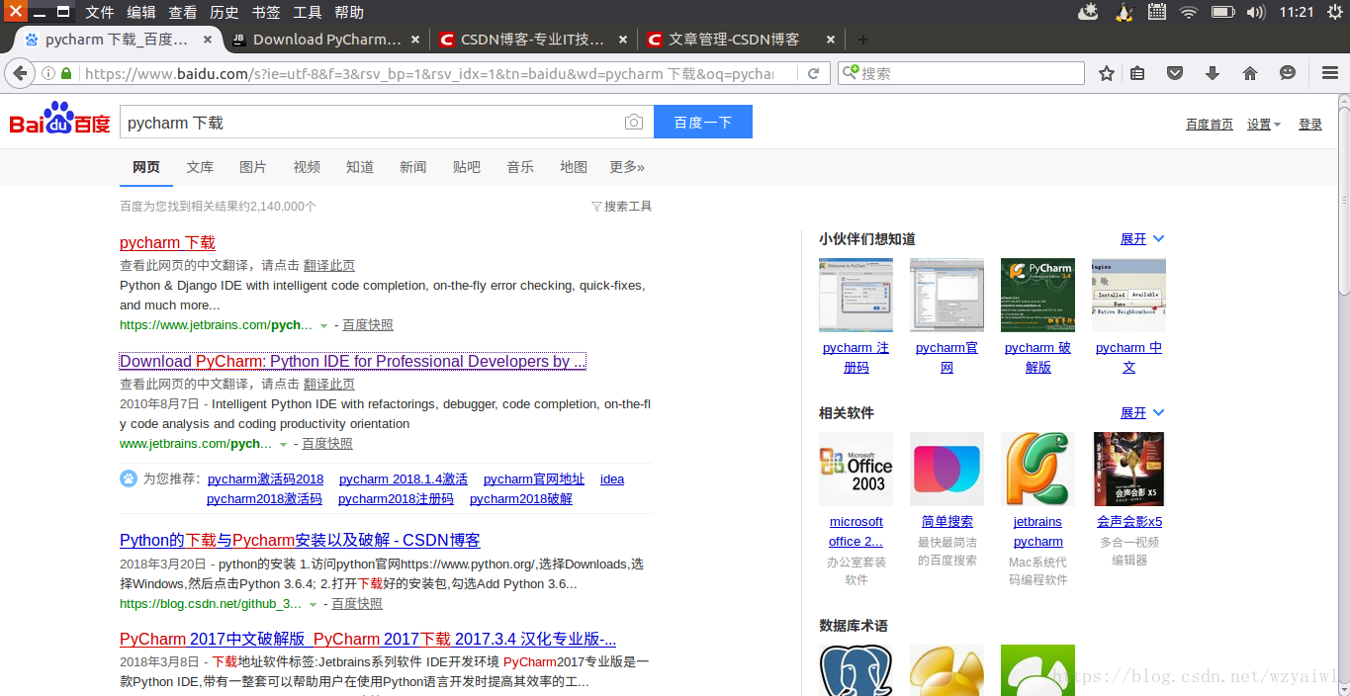Click the paw icon beside 为您推荐
Viewport: 1350px width, 696px height.
coord(129,478)
